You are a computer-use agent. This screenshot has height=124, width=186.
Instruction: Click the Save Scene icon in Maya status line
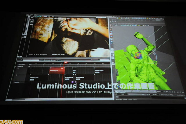[121, 18]
